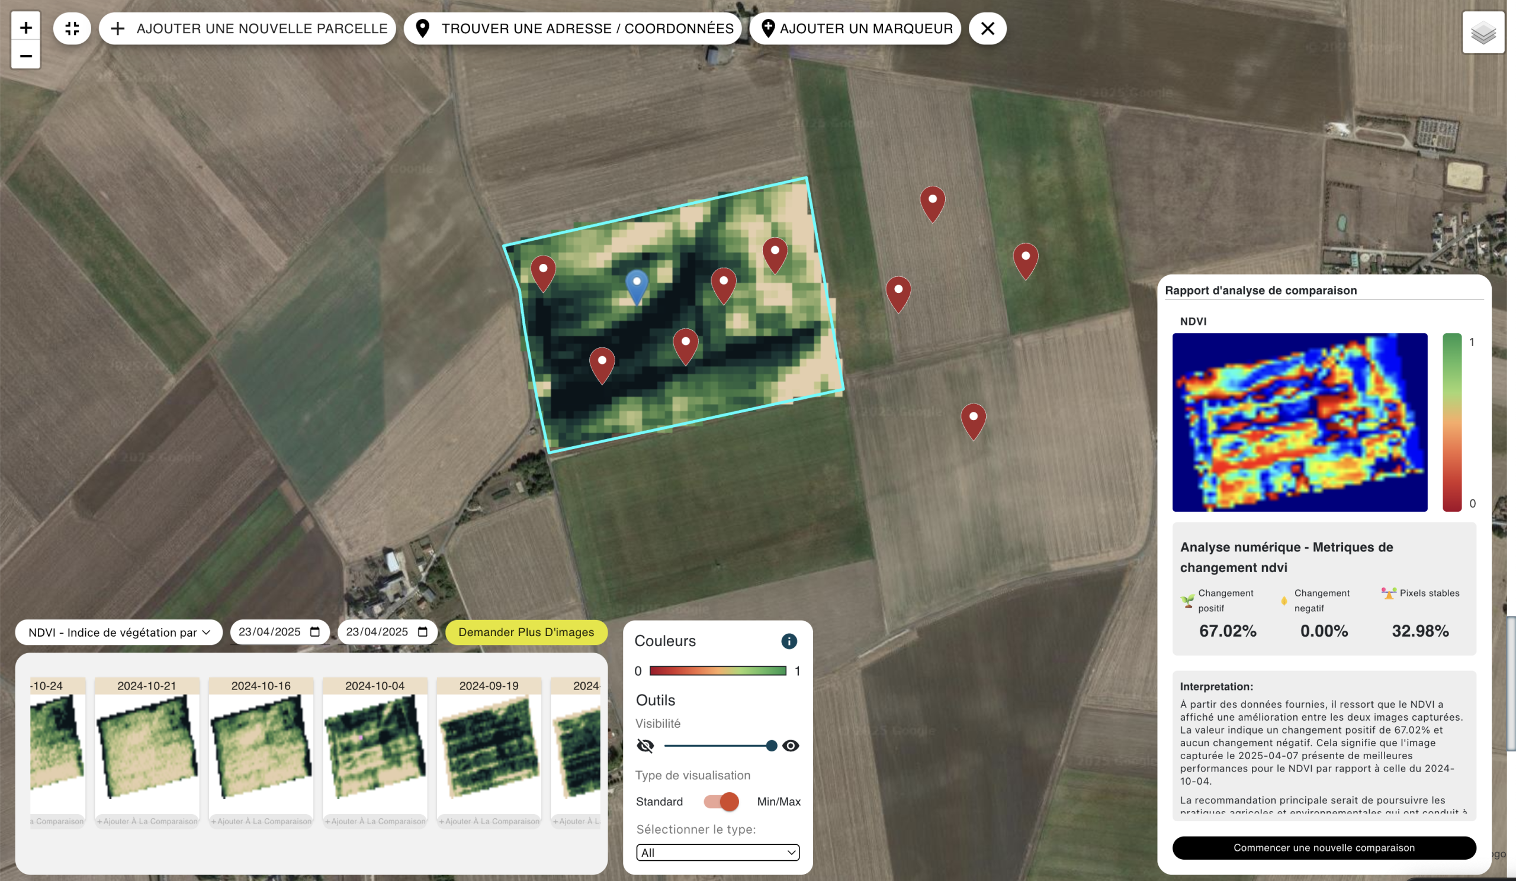
Task: Click Trouver une adresse / coordonnées
Action: click(573, 28)
